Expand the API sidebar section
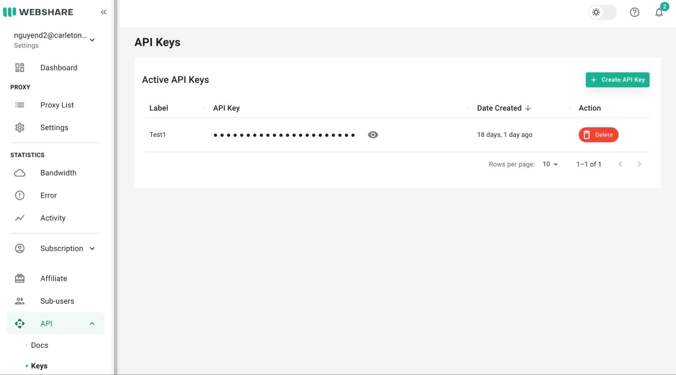 92,323
